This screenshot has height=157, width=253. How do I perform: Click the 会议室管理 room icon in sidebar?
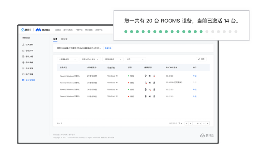click(23, 80)
